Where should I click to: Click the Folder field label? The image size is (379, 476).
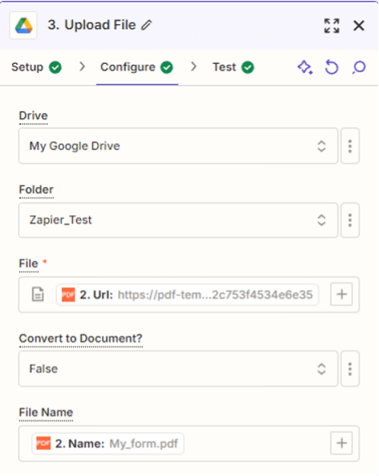click(36, 189)
